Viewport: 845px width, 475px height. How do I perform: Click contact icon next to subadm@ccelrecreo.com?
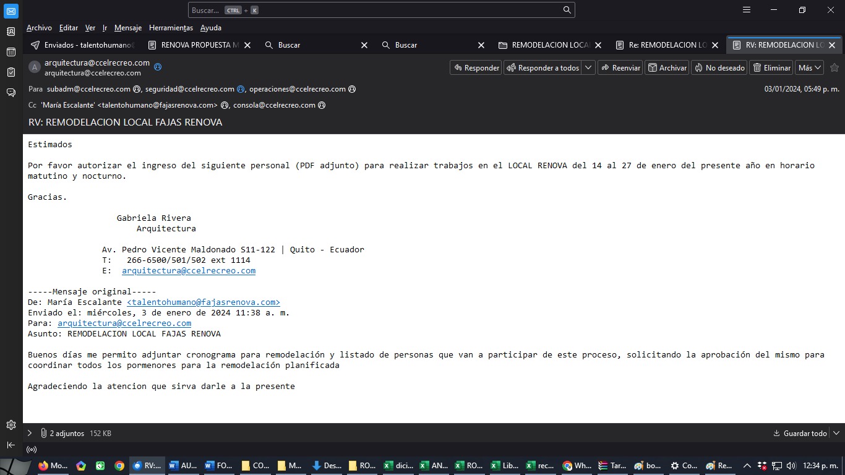137,89
